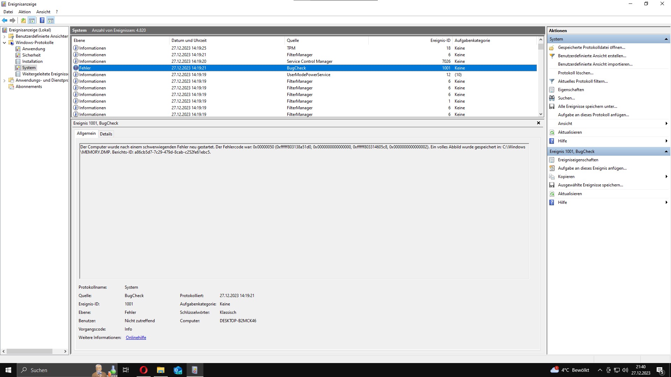Click the binoculars Suchen icon
Screen dimensions: 671x377
(552, 98)
